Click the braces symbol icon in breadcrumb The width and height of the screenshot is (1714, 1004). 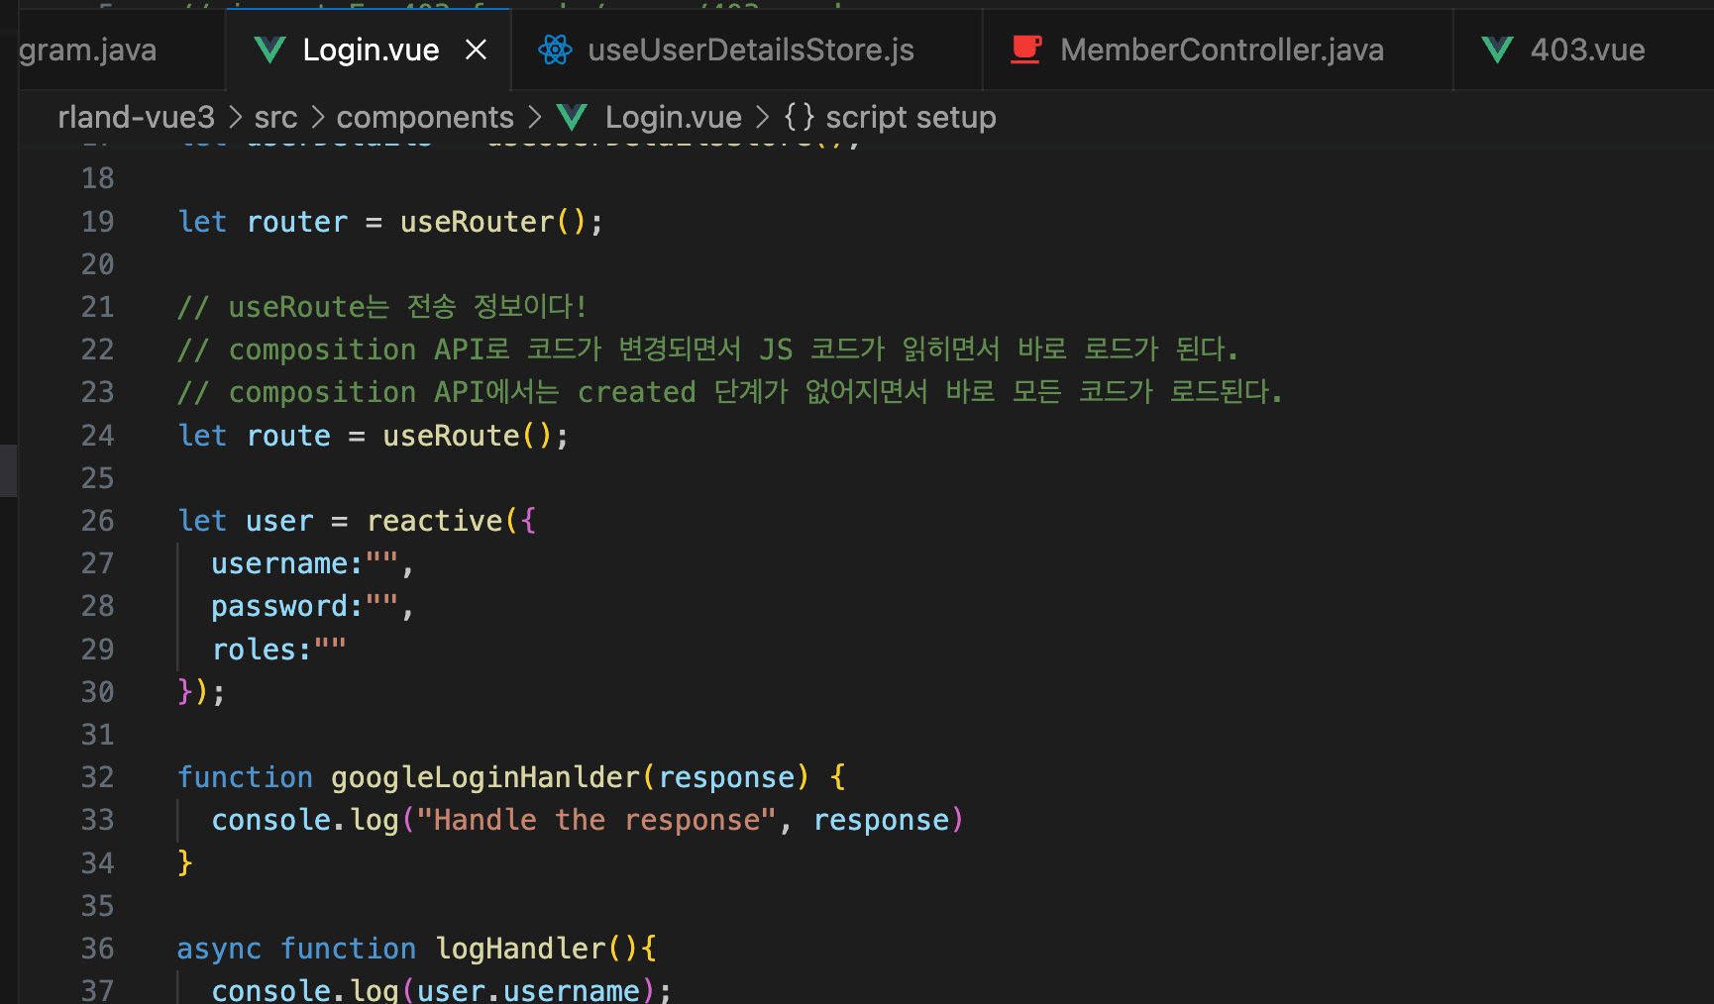(799, 117)
